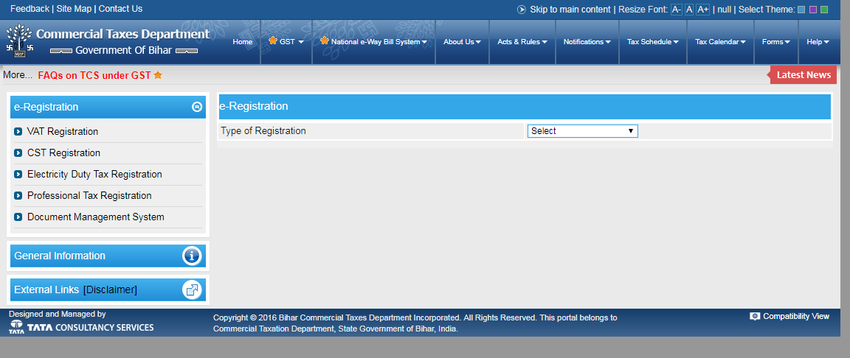The image size is (850, 358).
Task: Click bullet icon beside Document Management System
Action: [18, 217]
